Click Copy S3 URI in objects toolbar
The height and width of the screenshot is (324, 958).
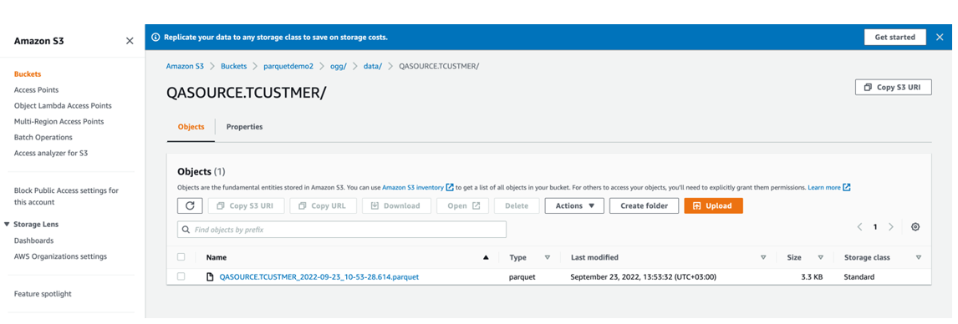(247, 205)
